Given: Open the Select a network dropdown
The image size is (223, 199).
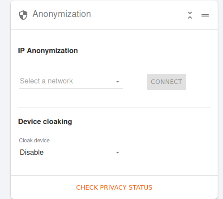Looking at the screenshot, I should coord(71,81).
